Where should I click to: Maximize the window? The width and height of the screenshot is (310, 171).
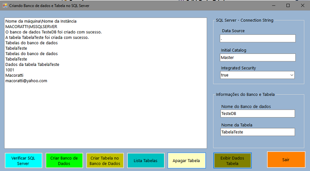[x=288, y=6]
